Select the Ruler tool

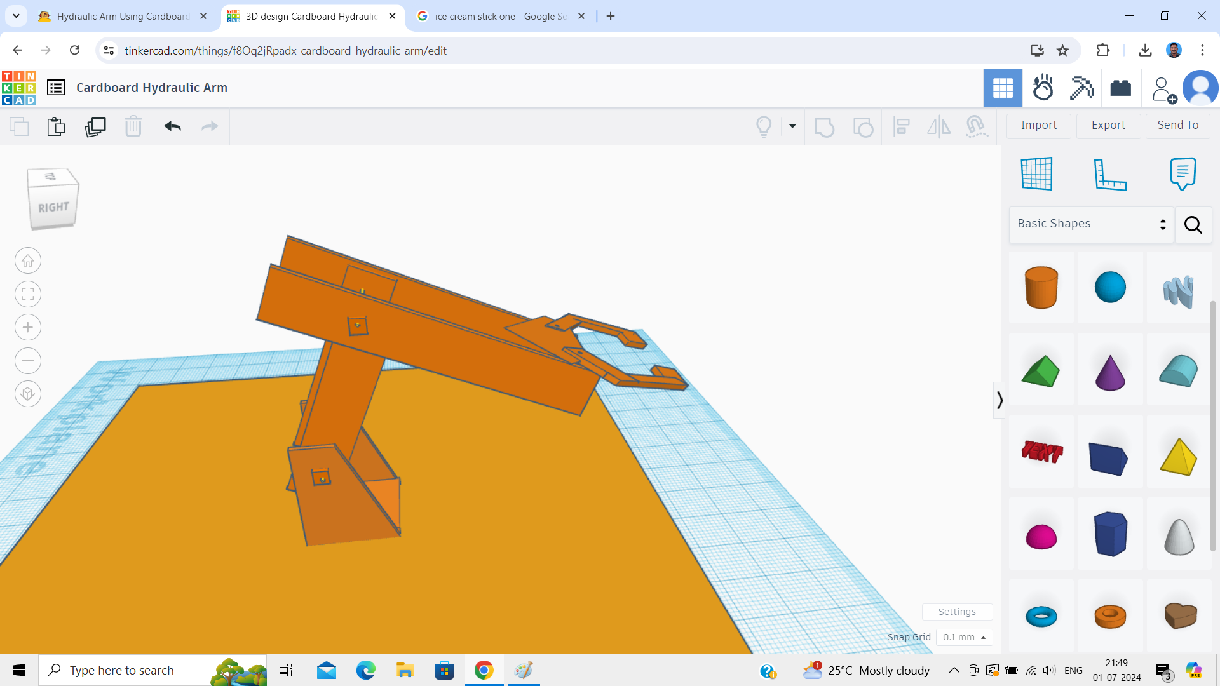coord(1109,173)
